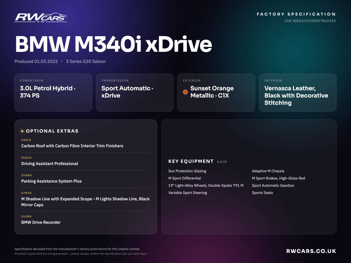Open the Transmission Sport Automatic card
The image size is (351, 263).
point(135,93)
